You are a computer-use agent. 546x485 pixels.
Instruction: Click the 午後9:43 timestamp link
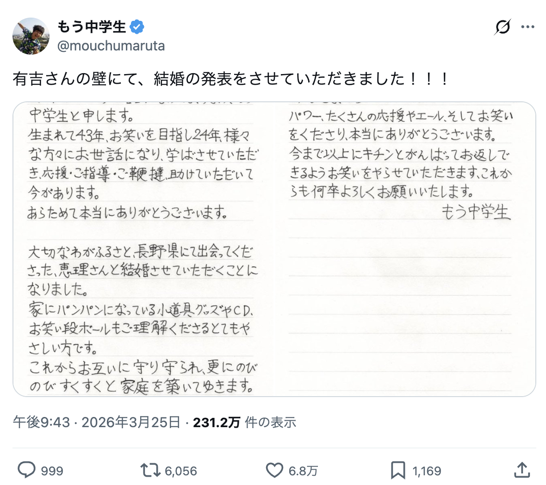pyautogui.click(x=51, y=422)
